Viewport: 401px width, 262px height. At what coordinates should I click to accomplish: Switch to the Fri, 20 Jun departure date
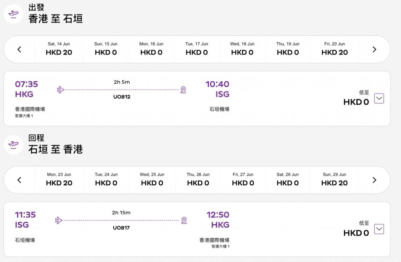coord(334,49)
